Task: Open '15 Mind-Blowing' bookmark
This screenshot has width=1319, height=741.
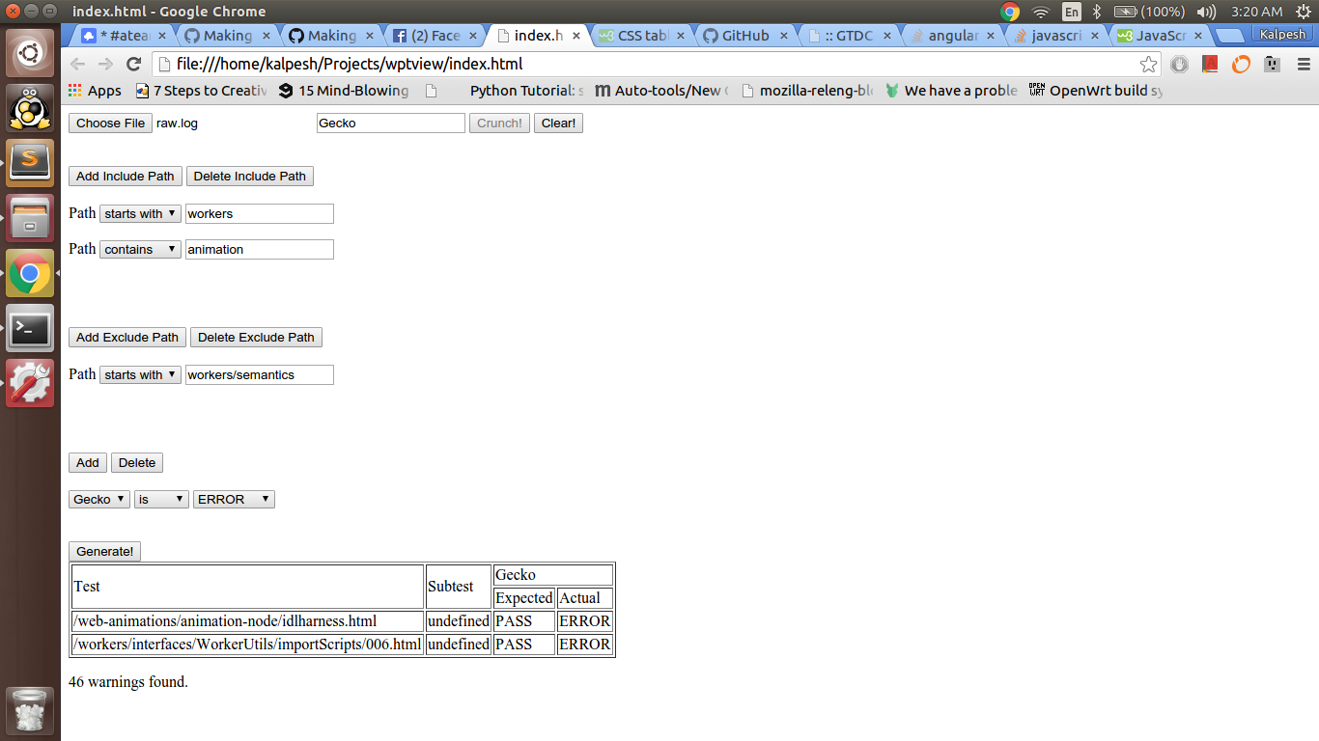Action: 344,91
